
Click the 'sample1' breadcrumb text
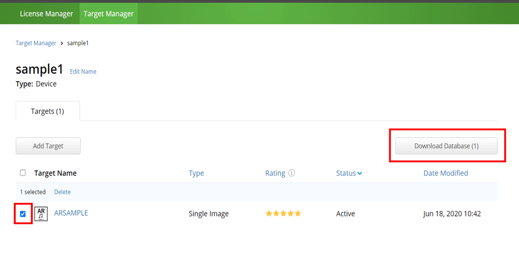click(x=78, y=43)
